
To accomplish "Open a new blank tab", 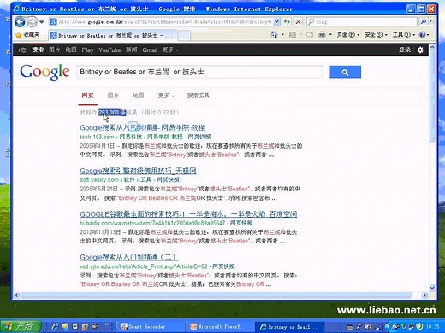I will coord(184,36).
